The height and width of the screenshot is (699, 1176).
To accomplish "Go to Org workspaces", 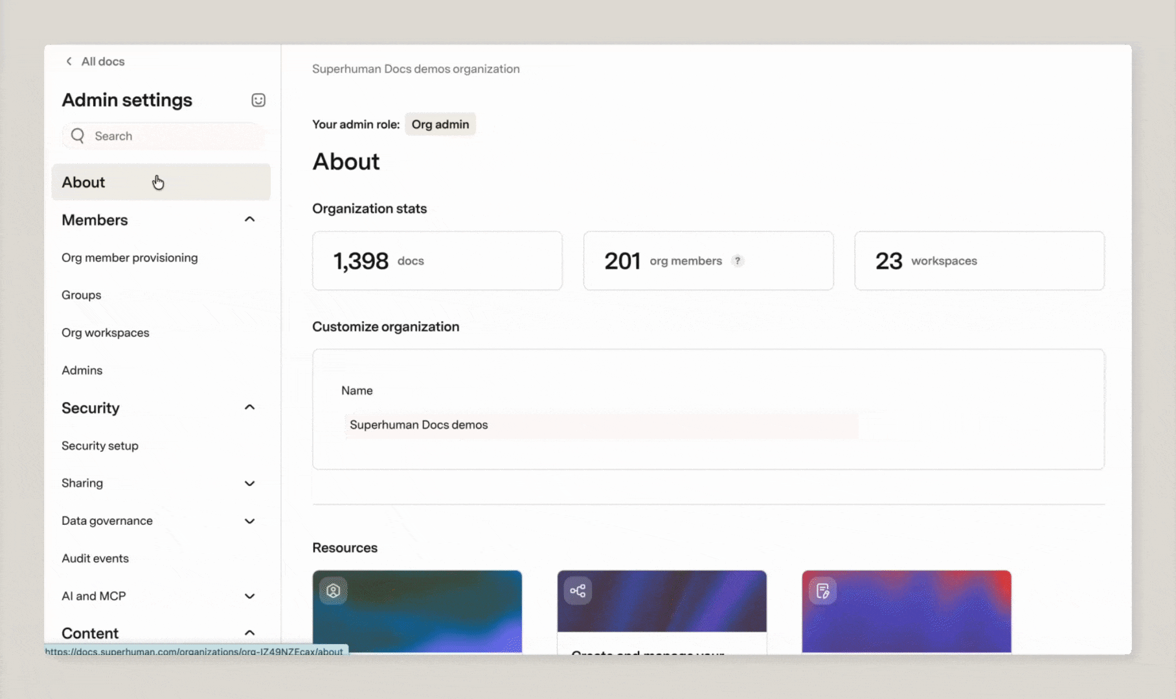I will pos(106,333).
